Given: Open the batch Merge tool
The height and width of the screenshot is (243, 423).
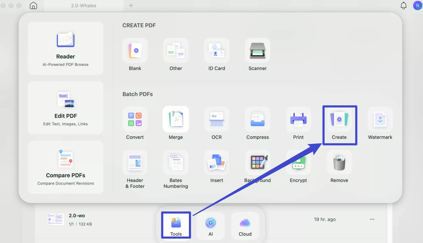Looking at the screenshot, I should (176, 119).
